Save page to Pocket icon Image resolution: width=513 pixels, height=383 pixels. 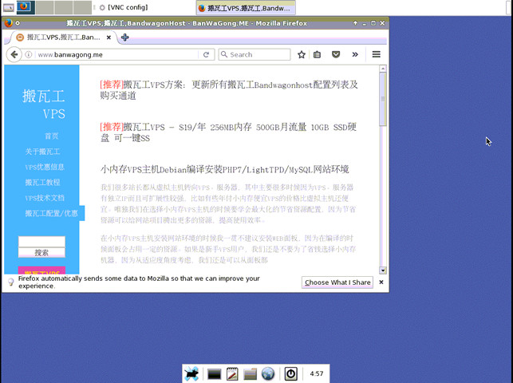(x=336, y=54)
